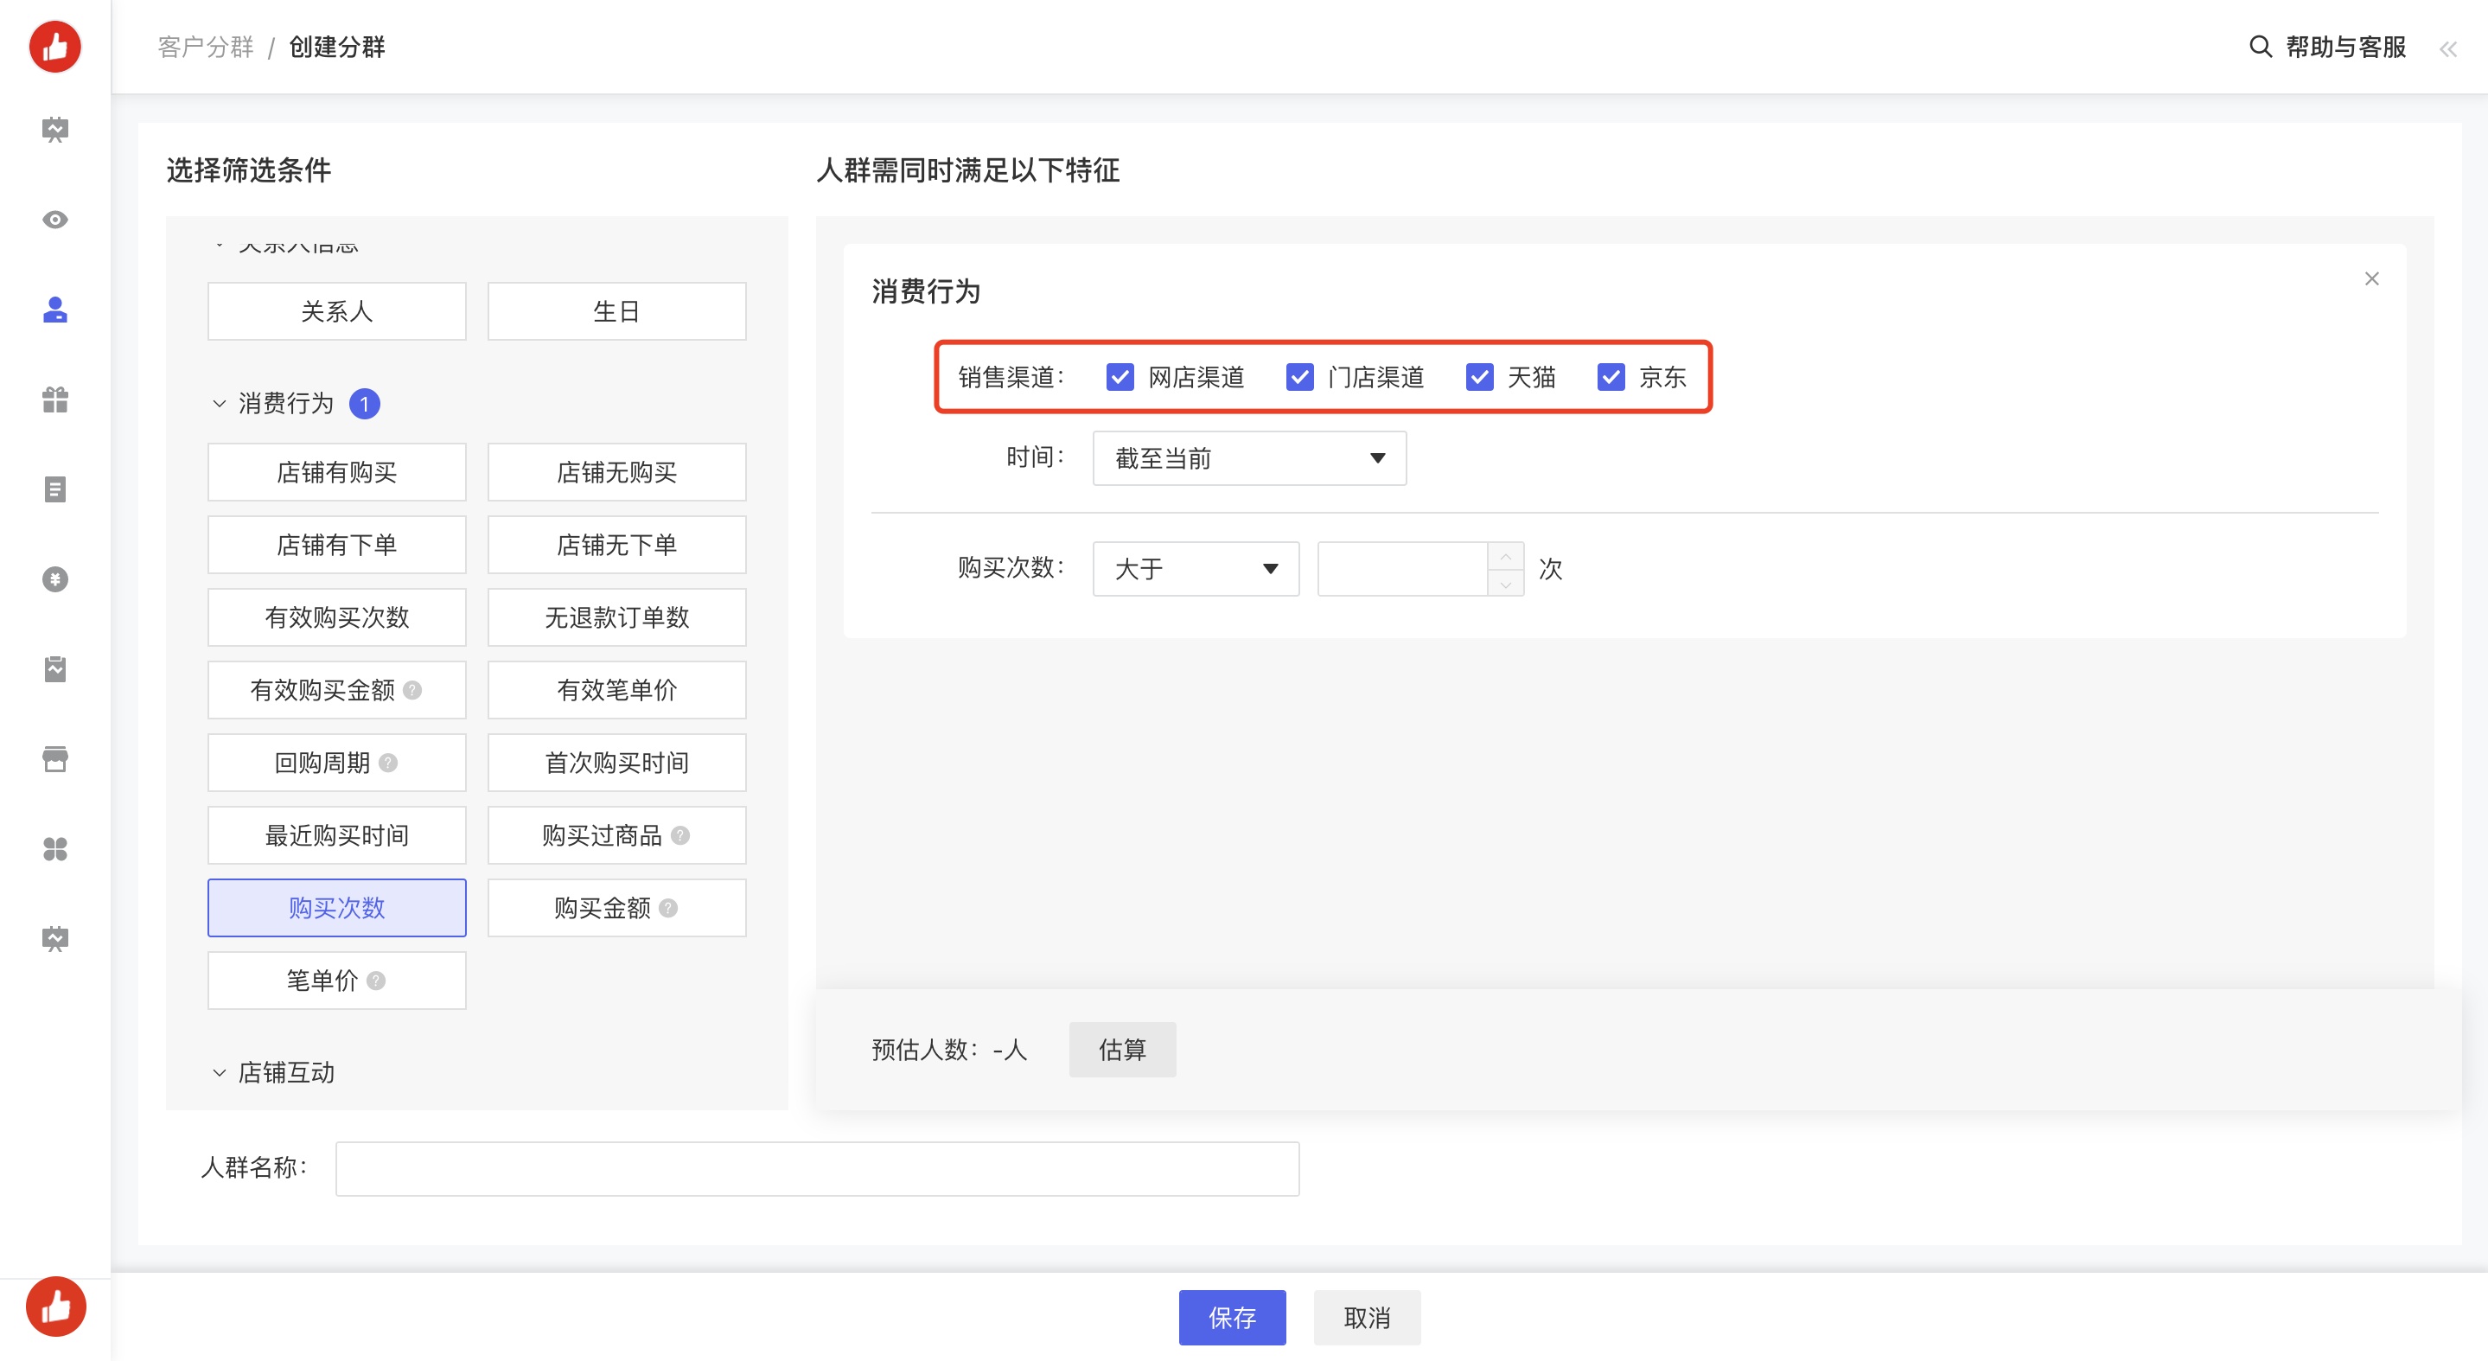The height and width of the screenshot is (1361, 2488).
Task: Click the 保存 save button
Action: [1233, 1318]
